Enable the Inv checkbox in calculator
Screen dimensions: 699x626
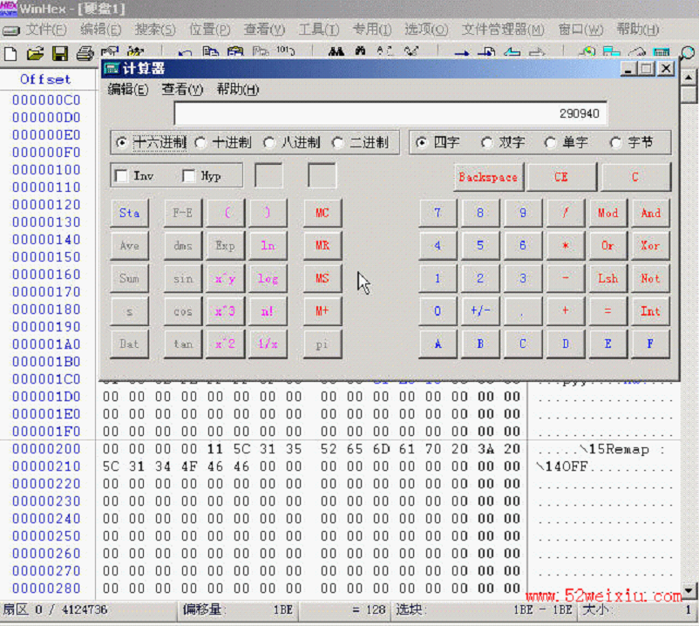click(x=121, y=175)
